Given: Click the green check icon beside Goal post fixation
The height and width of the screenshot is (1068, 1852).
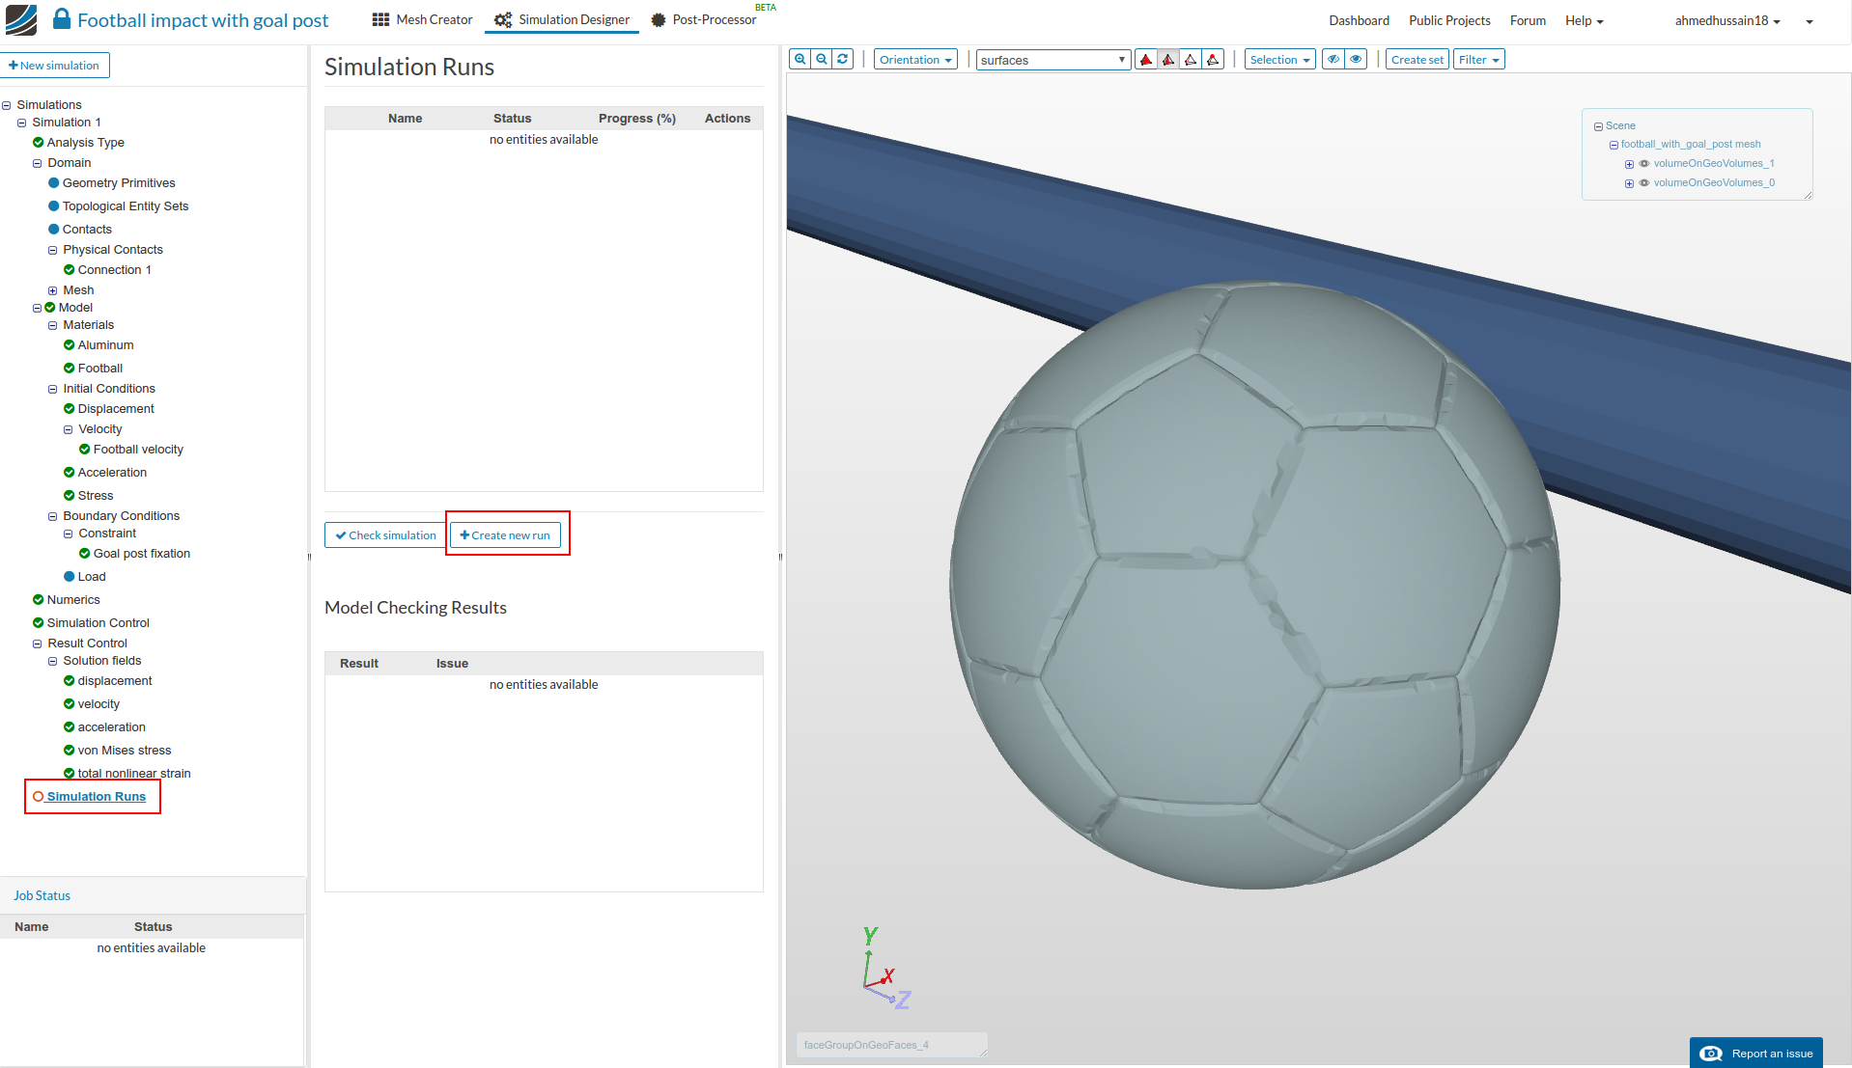Looking at the screenshot, I should 85,554.
